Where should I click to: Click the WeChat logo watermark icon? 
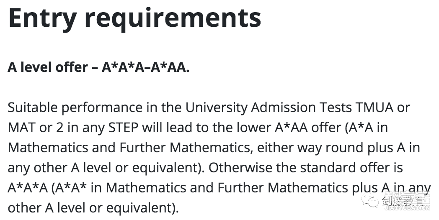tap(370, 200)
